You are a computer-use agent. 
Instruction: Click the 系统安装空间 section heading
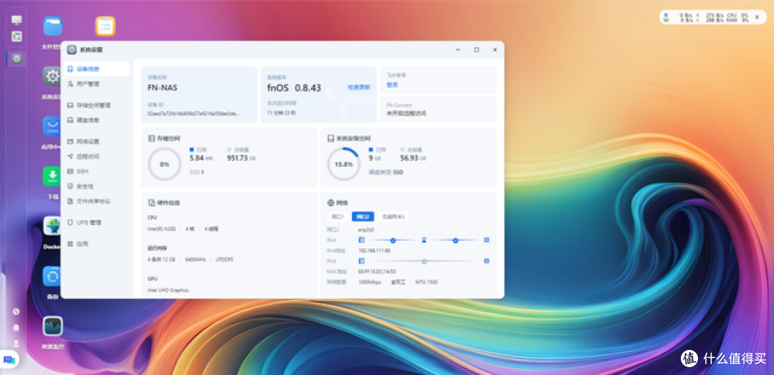(353, 139)
